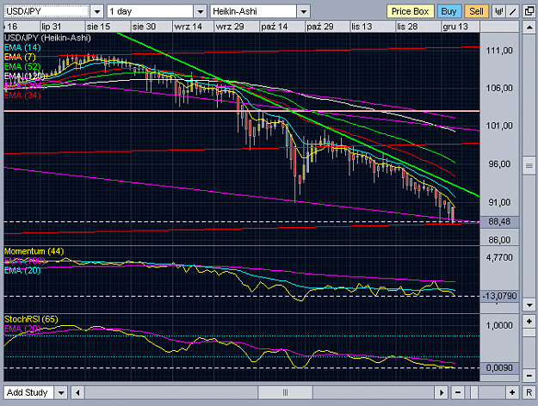The height and width of the screenshot is (406, 538).
Task: Click the lis 13 date label
Action: [362, 27]
